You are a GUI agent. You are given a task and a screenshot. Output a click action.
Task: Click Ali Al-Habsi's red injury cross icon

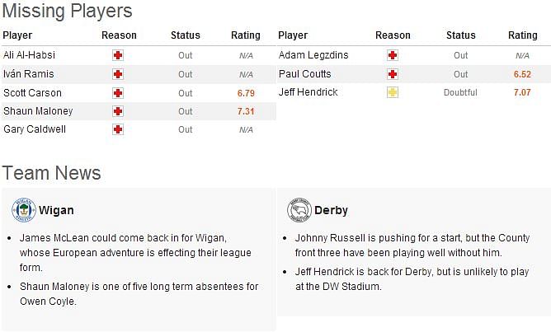[118, 55]
